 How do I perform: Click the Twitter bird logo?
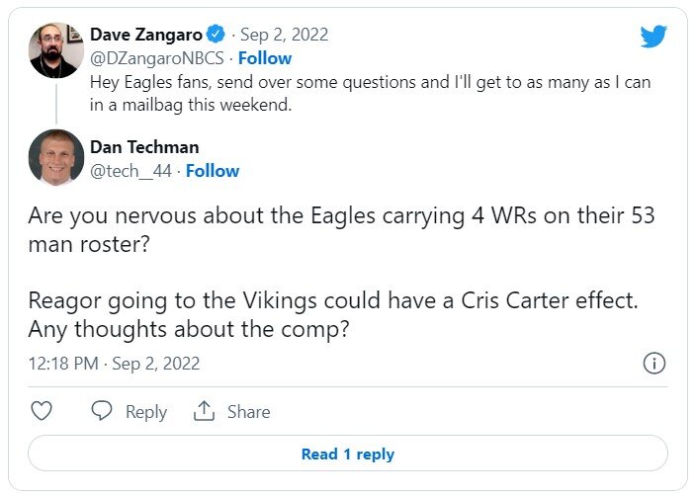click(653, 37)
